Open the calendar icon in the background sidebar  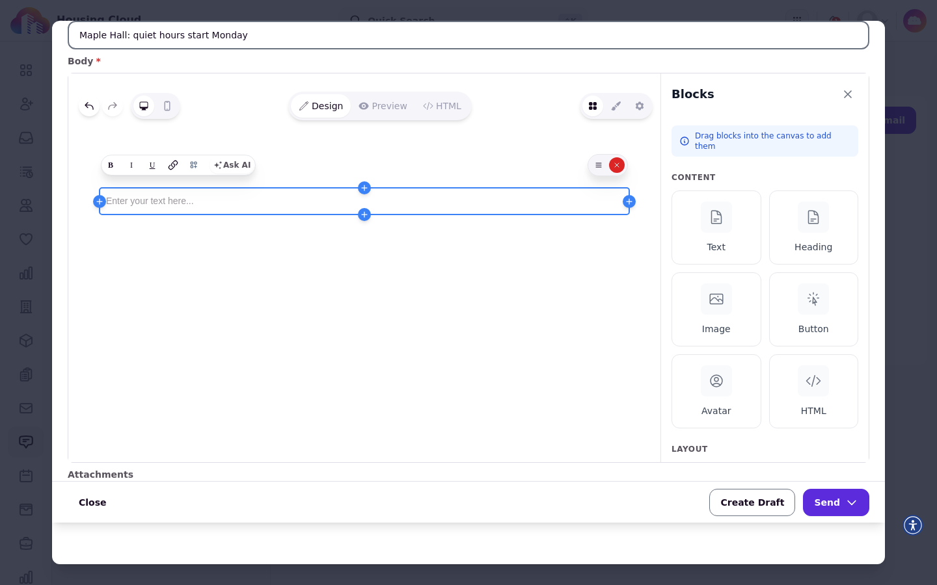pyautogui.click(x=26, y=476)
